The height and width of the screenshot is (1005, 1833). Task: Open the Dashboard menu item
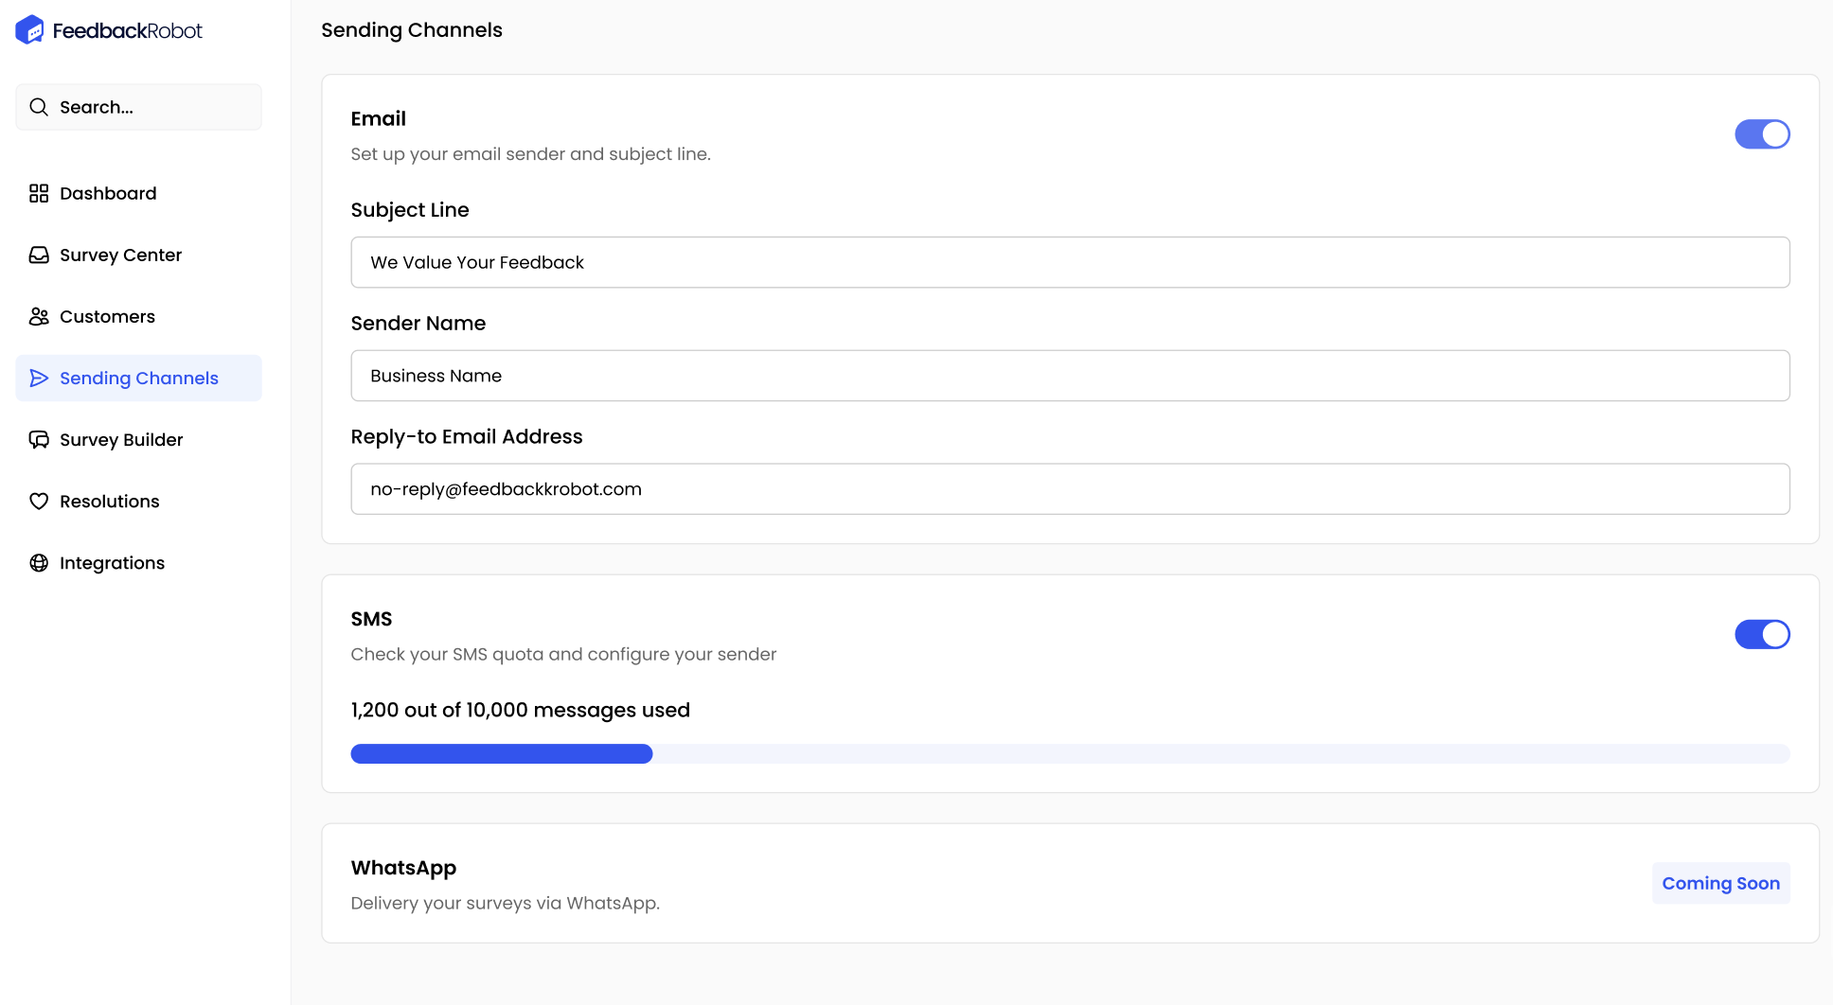click(x=108, y=193)
